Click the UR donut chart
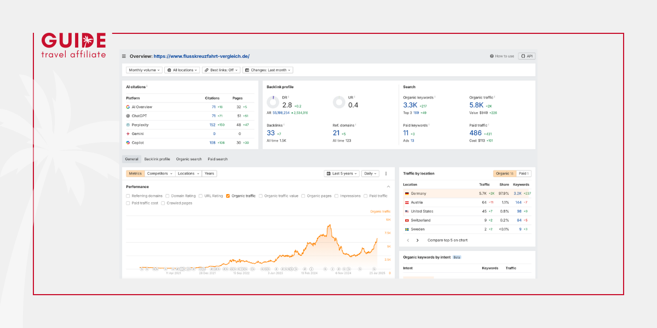 (x=339, y=102)
